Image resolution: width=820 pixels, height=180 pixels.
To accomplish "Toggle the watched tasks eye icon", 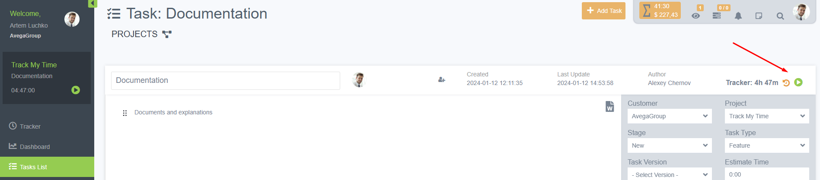I will click(x=696, y=16).
